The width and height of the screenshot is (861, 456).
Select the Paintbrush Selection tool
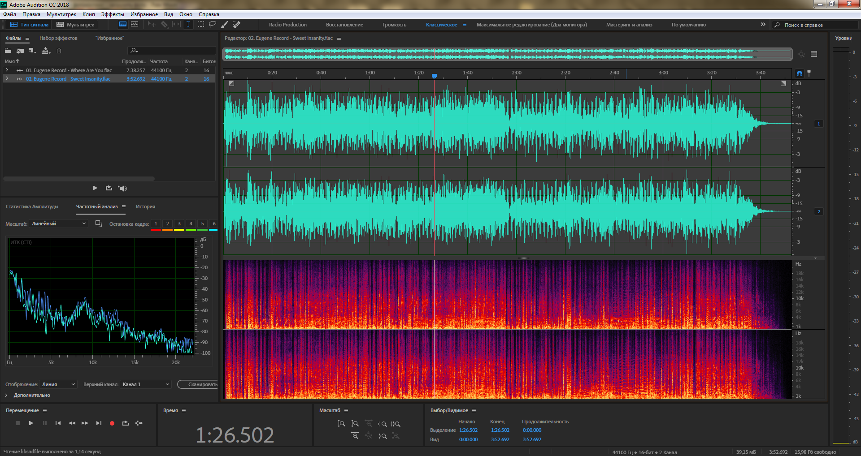[x=225, y=25]
